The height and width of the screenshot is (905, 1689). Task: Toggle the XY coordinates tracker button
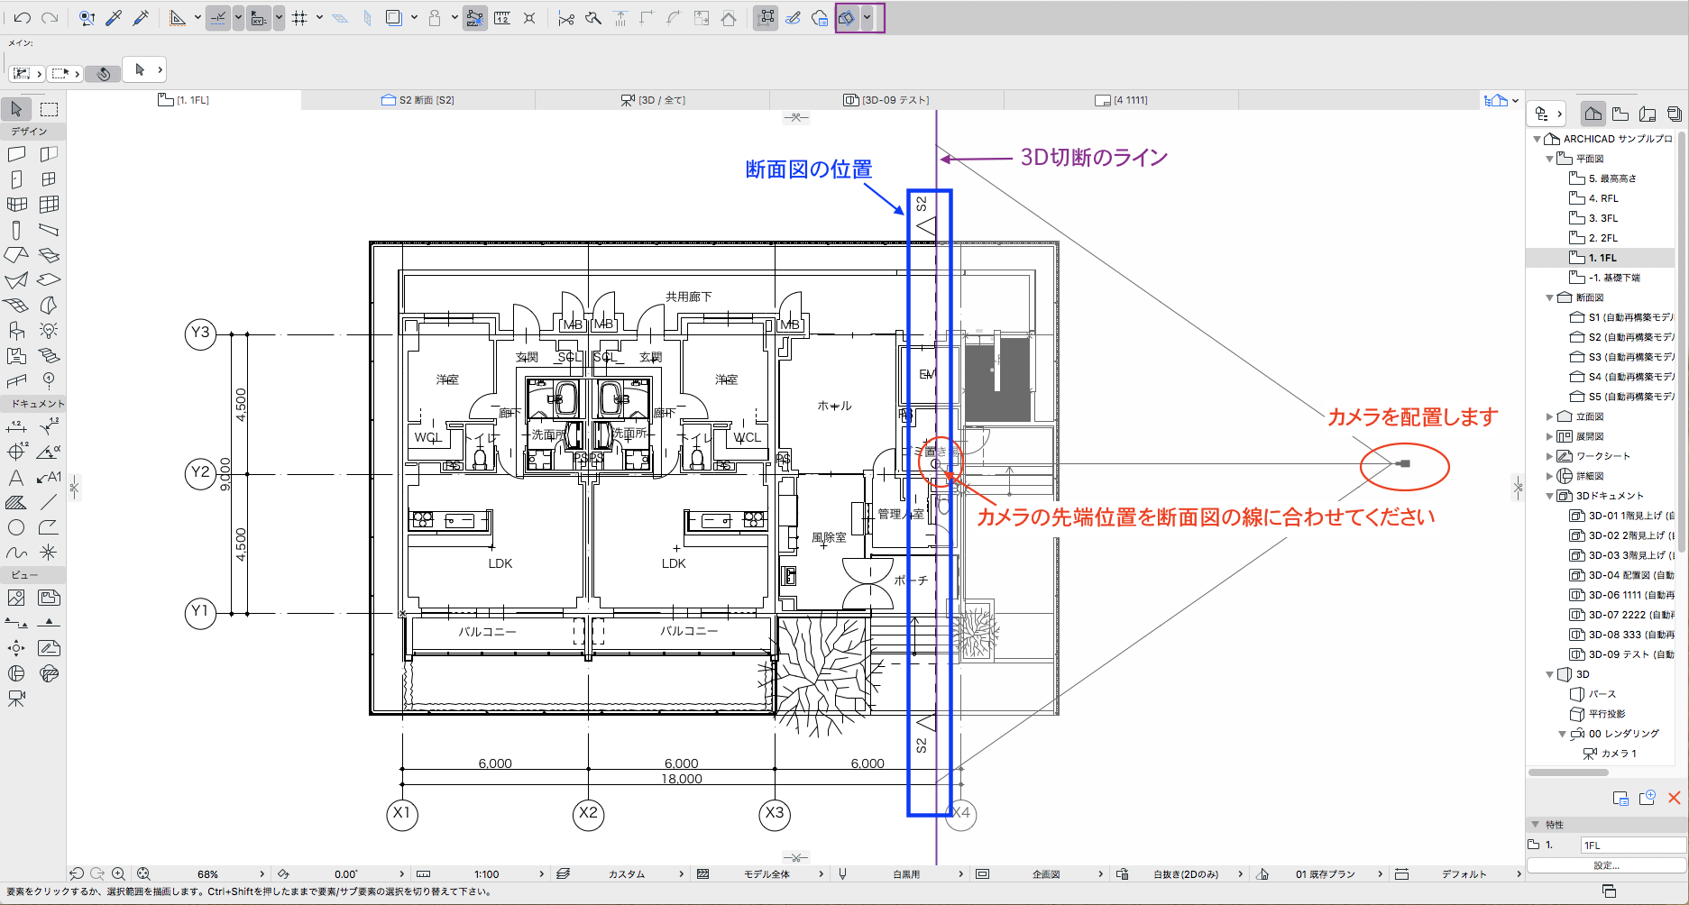(x=259, y=18)
